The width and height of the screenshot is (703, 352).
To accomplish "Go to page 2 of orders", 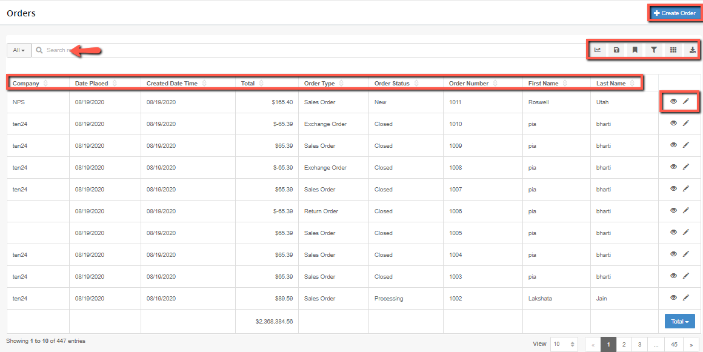I will 624,344.
